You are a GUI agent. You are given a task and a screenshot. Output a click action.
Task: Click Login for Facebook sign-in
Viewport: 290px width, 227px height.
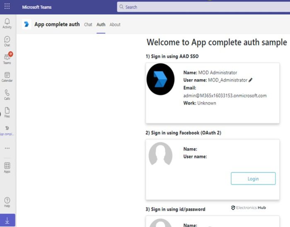pos(253,179)
